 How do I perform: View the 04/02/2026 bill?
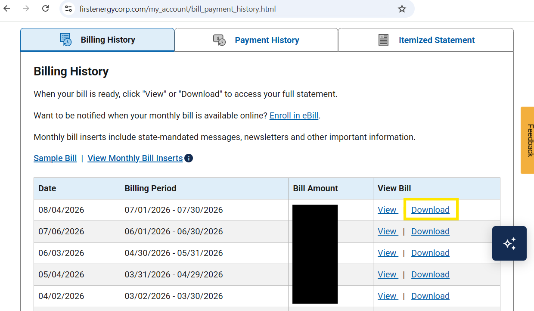click(387, 296)
